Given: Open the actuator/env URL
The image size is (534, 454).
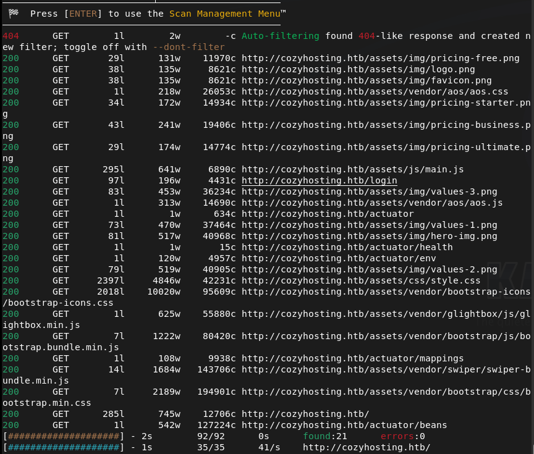Looking at the screenshot, I should (x=339, y=258).
